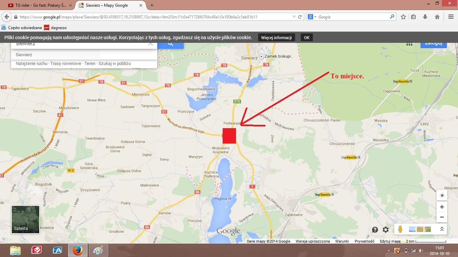Click the Edytuj mapę link
Viewport: 458px width, 257px height.
pos(390,241)
